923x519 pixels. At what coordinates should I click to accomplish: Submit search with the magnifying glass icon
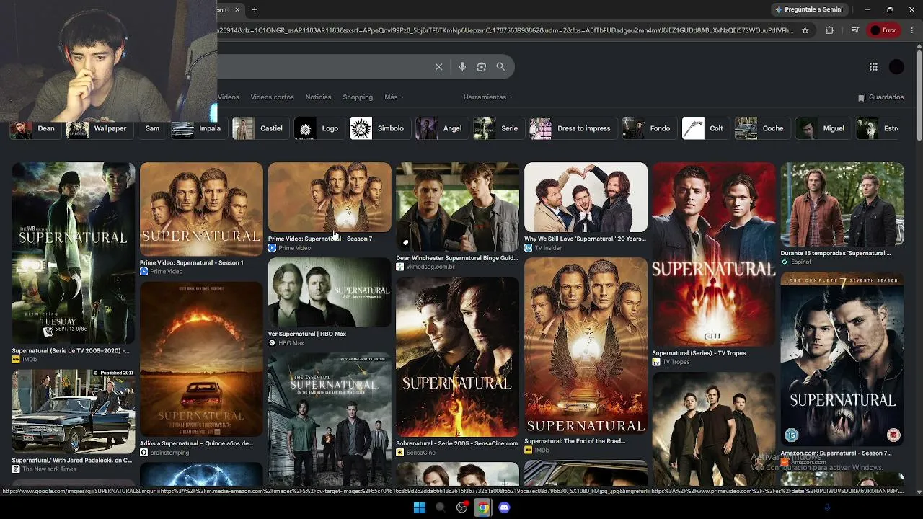coord(500,67)
